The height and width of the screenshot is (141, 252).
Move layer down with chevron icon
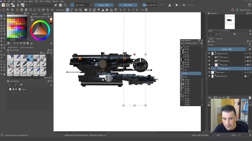point(220,98)
